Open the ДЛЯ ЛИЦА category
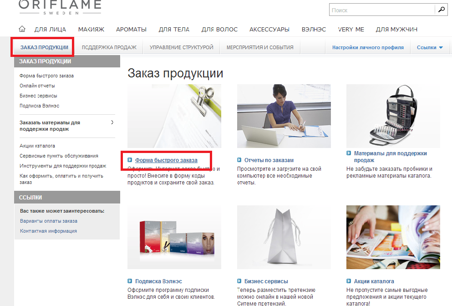 coord(50,30)
